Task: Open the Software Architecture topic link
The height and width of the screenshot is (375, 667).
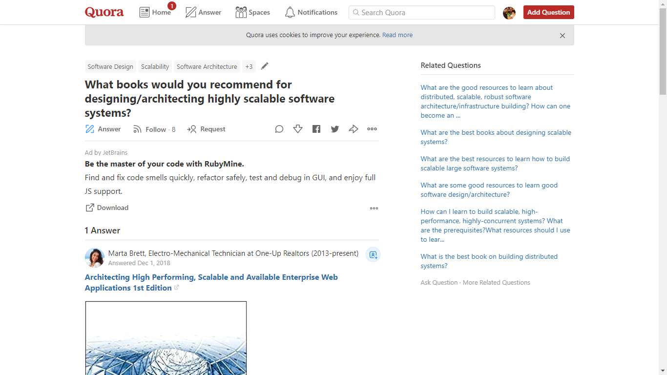Action: 207,66
